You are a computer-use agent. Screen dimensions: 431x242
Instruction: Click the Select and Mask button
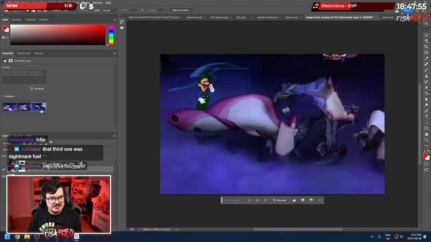click(180, 10)
